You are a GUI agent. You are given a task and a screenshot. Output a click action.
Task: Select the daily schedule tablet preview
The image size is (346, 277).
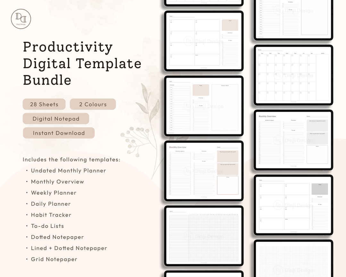(x=204, y=106)
